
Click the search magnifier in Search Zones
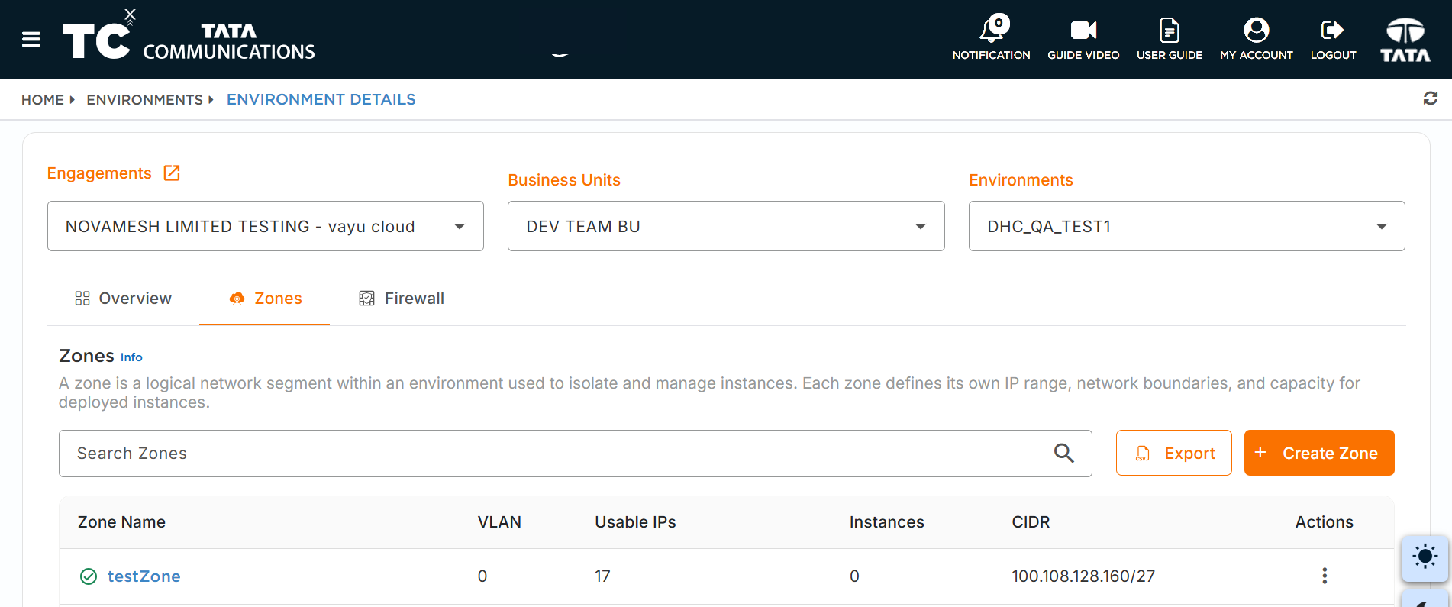[x=1063, y=454]
